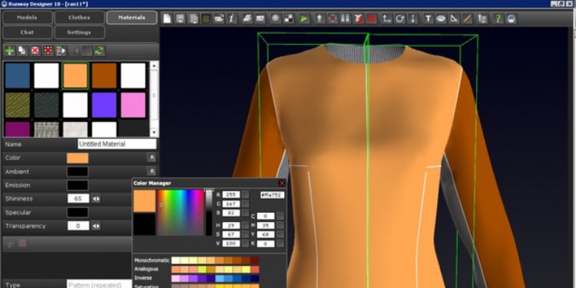The image size is (576, 288).
Task: Open the italic 'i' information icon
Action: pyautogui.click(x=231, y=18)
